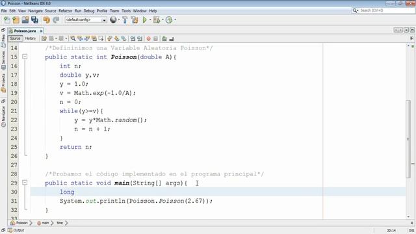Screen dimensions: 416x234
Task: Toggle Rectangular Selection icon
Action: (x=101, y=39)
